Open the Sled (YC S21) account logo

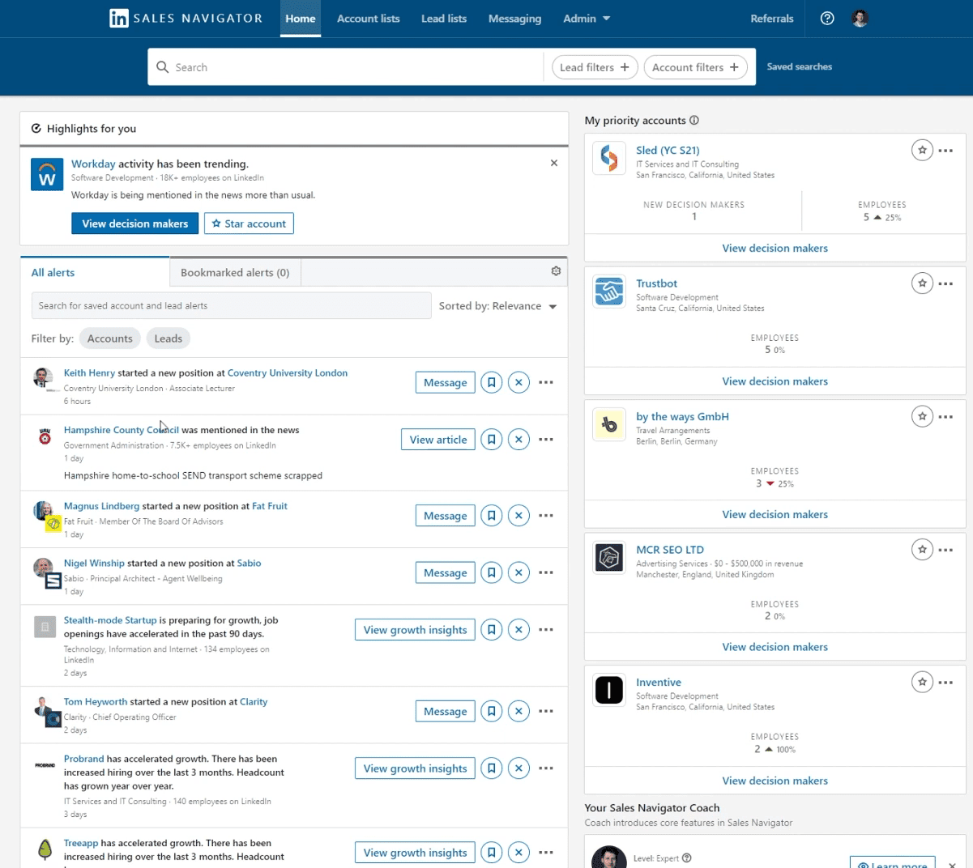pos(609,158)
